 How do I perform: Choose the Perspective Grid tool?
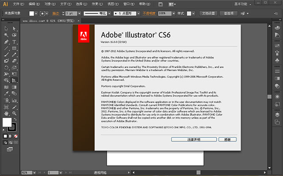14,80
